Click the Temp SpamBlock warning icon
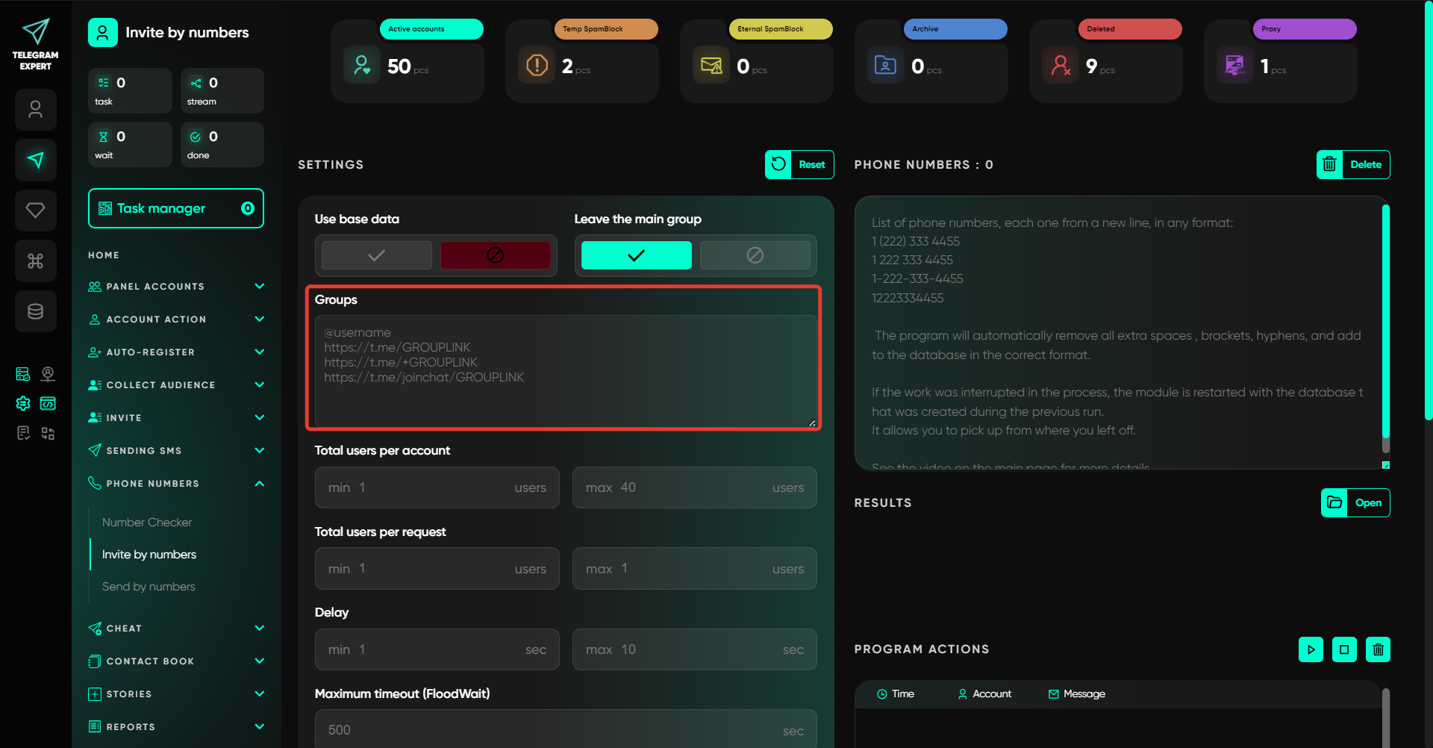Image resolution: width=1433 pixels, height=748 pixels. point(537,66)
